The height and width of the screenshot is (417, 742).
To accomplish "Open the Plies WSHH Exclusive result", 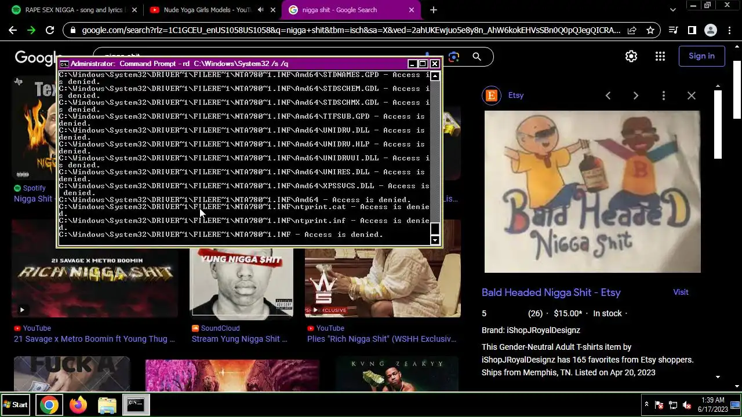I will point(382,339).
